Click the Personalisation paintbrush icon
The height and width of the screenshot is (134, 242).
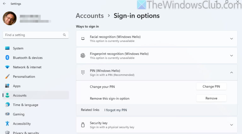[x=7, y=76]
